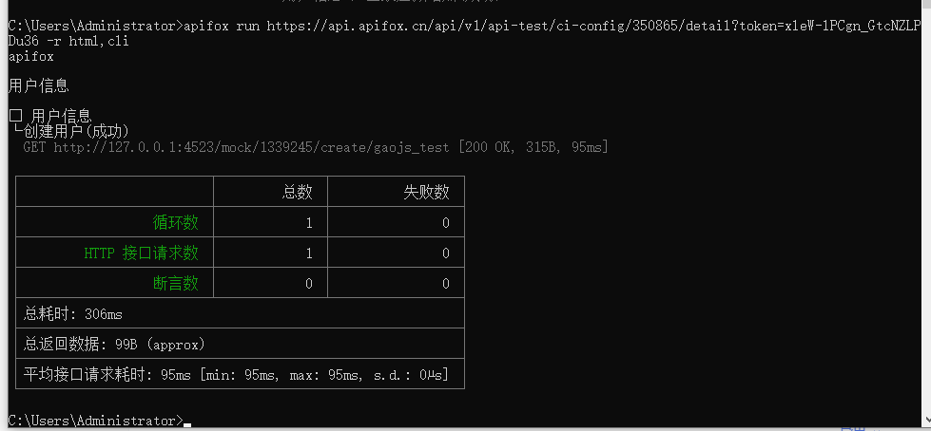Viewport: 931px width, 431px height.
Task: Click the 失败数 column header
Action: (426, 192)
